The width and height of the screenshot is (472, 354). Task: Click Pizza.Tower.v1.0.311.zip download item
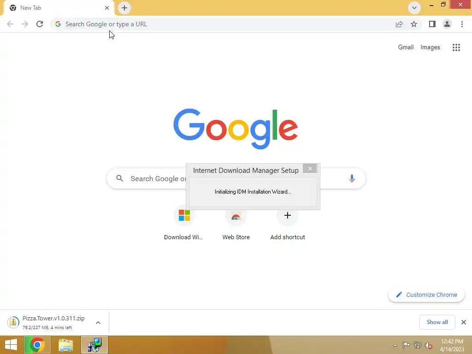pyautogui.click(x=54, y=322)
